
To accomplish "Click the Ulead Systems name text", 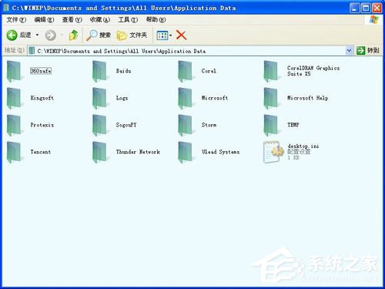I will tap(220, 152).
